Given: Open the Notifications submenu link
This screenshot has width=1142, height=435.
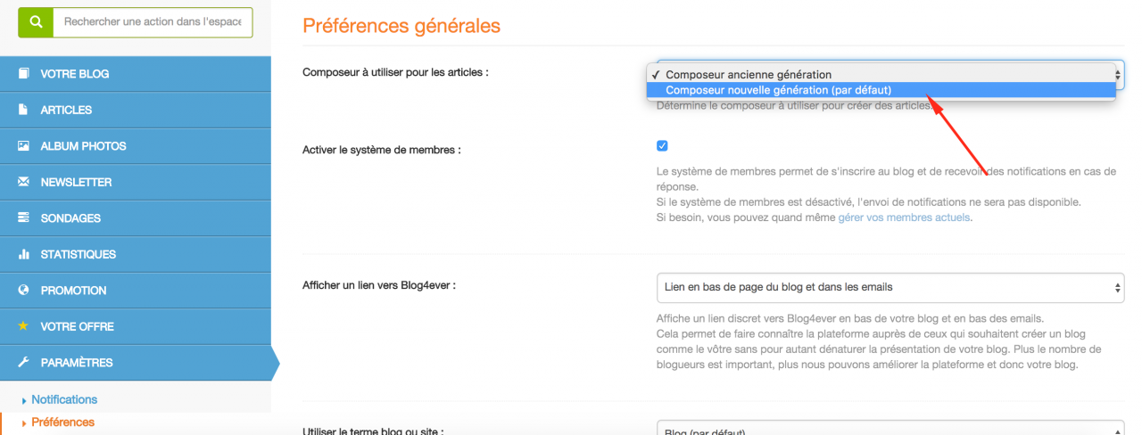Looking at the screenshot, I should tap(64, 399).
